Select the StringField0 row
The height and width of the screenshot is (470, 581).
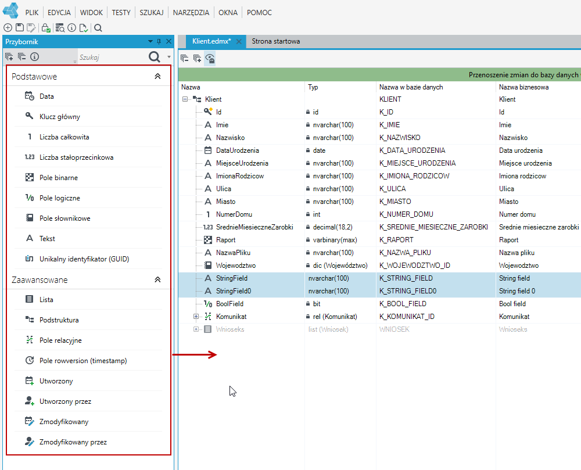379,291
